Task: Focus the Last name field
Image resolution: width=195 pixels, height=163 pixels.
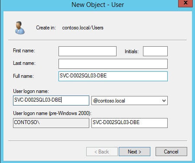Action: point(113,64)
